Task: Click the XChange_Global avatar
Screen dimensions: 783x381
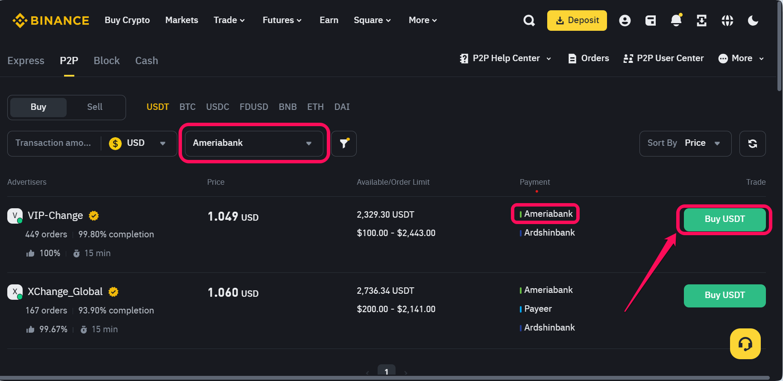Action: click(15, 292)
